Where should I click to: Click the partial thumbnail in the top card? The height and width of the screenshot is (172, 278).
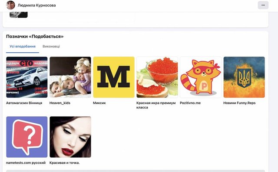click(x=19, y=15)
